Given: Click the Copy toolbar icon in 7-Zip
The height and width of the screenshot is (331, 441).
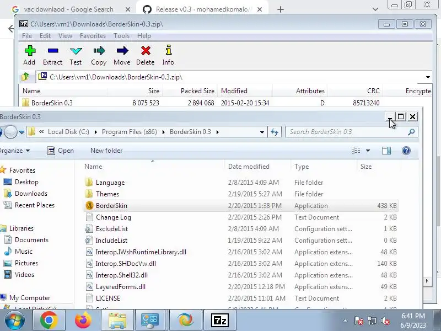Looking at the screenshot, I should pyautogui.click(x=99, y=51).
